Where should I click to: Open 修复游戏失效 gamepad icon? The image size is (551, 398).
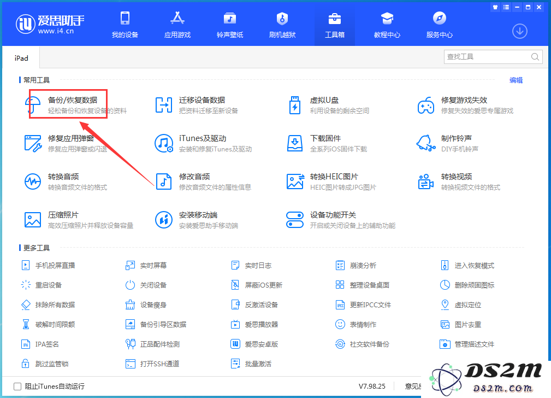click(425, 105)
